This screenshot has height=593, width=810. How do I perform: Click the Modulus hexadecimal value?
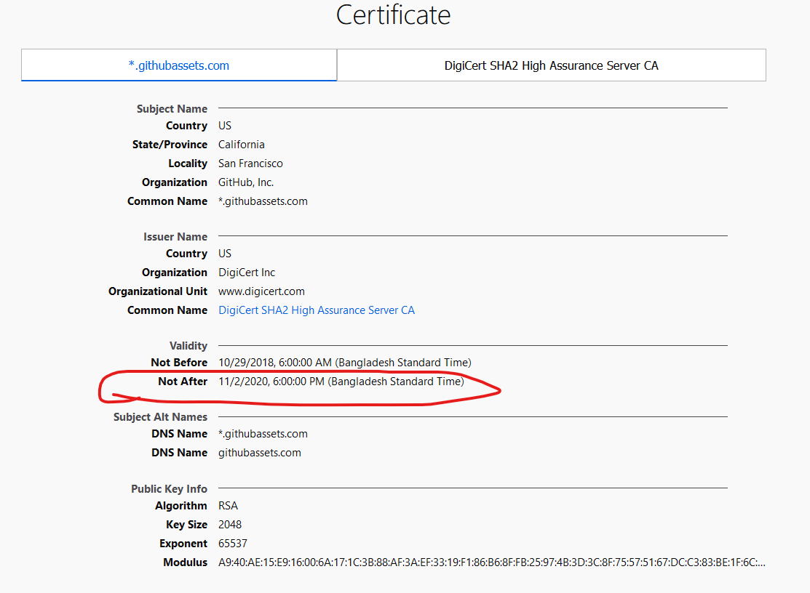coord(491,562)
